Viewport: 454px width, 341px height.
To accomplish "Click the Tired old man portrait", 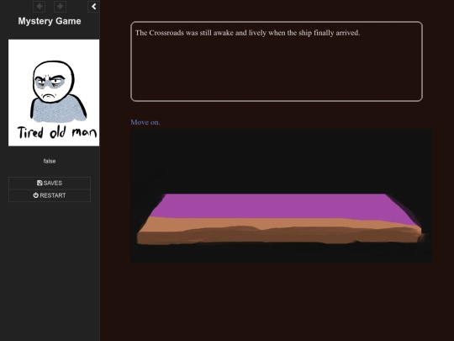I will point(54,93).
